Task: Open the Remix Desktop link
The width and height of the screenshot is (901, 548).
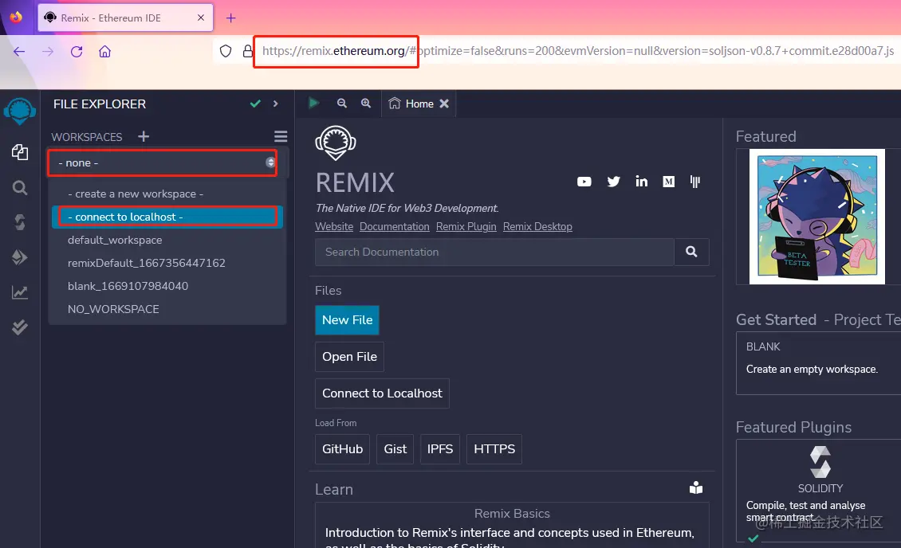Action: [537, 227]
